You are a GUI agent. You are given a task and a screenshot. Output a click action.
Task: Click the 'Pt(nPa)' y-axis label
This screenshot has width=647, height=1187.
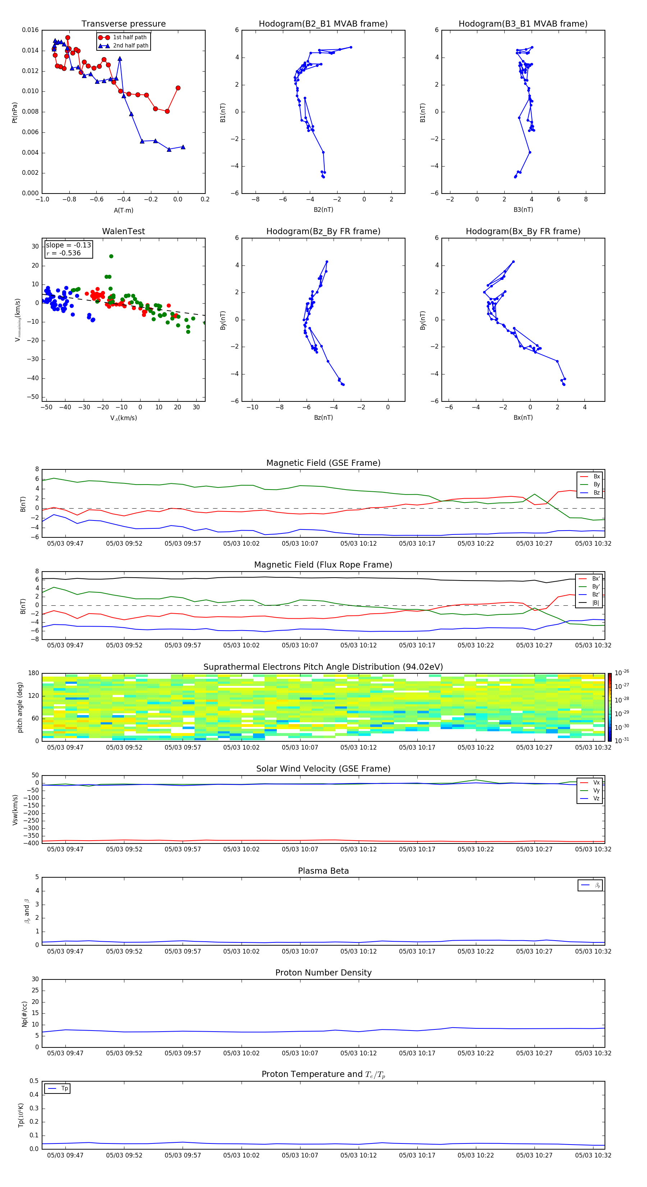[15, 112]
